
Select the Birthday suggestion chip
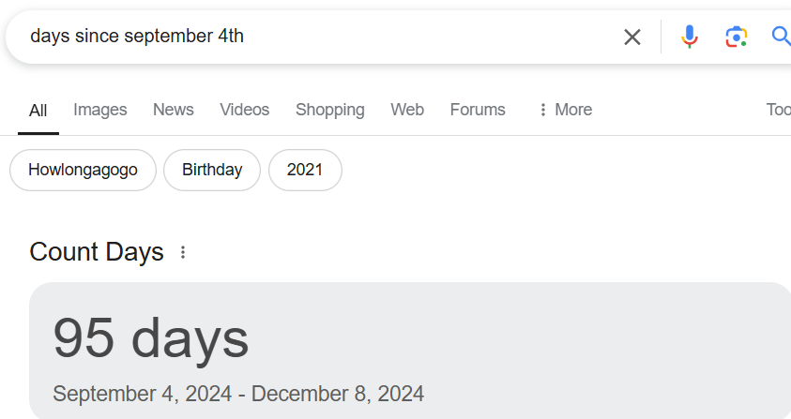tap(212, 170)
